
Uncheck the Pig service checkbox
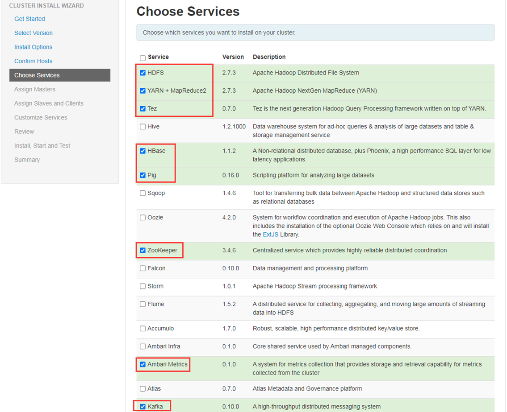tap(142, 176)
